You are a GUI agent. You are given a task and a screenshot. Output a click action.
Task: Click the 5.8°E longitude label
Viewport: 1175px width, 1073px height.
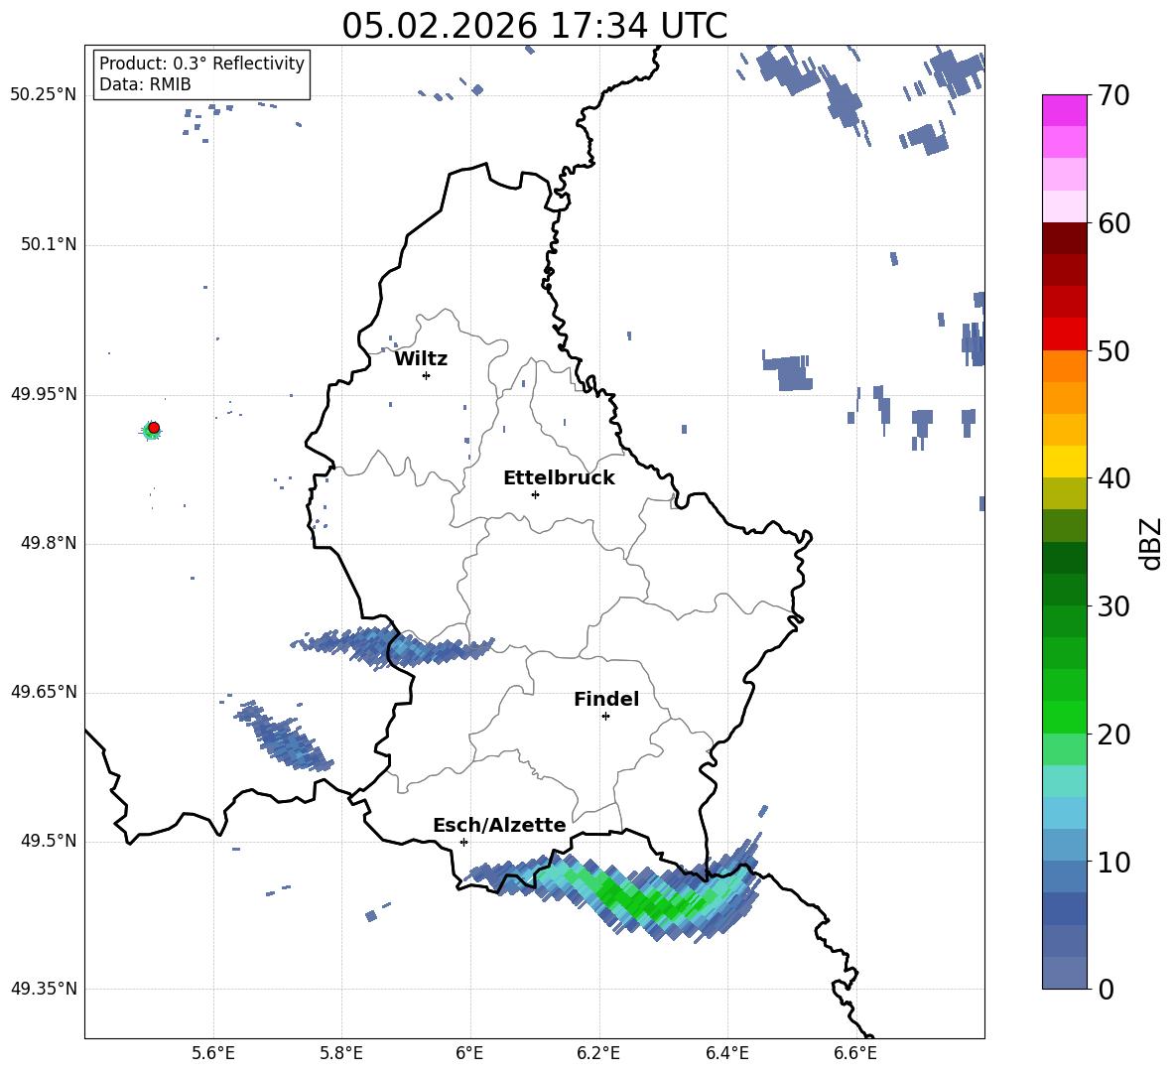(x=341, y=1053)
